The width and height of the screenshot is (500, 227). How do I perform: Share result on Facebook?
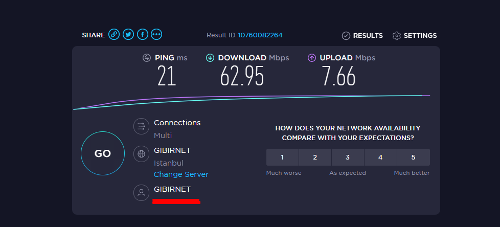(143, 34)
